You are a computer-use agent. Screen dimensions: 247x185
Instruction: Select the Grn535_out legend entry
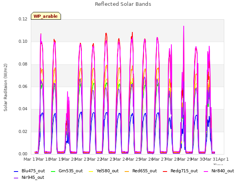pyautogui.click(x=67, y=171)
